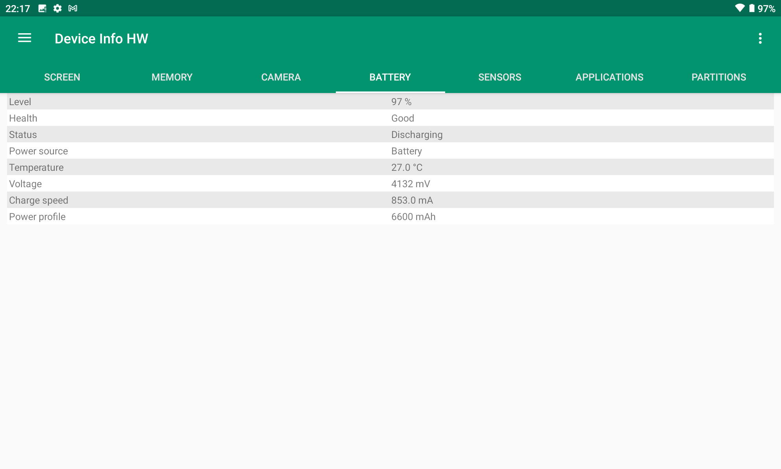Open the APPLICATIONS tab
781x469 pixels.
tap(609, 77)
